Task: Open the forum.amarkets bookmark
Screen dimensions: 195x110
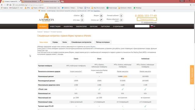Action: [98, 8]
